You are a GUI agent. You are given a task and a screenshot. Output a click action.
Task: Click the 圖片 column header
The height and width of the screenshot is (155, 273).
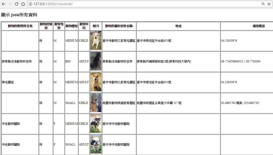96,26
